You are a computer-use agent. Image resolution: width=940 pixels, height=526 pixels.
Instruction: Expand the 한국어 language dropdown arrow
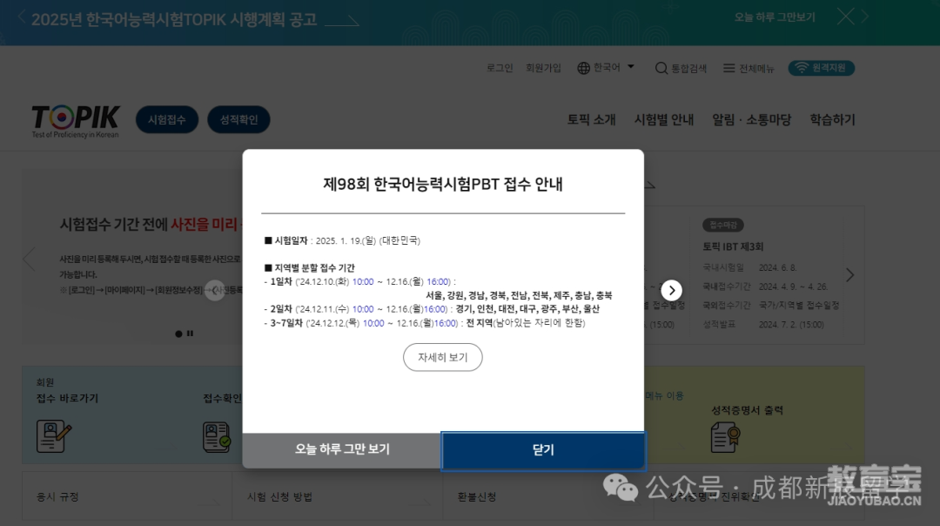[631, 66]
